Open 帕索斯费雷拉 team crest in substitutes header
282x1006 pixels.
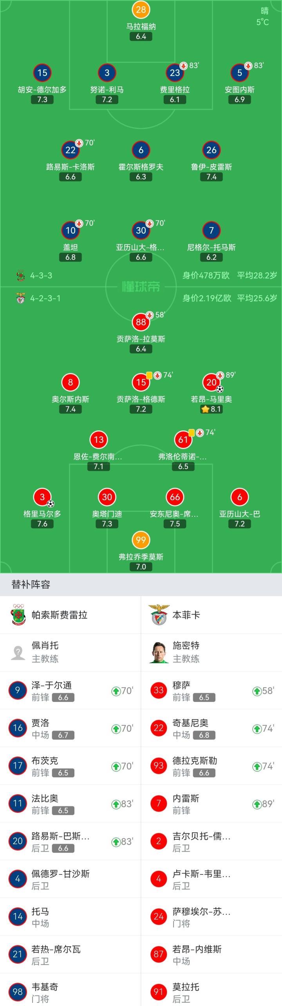[x=18, y=615]
